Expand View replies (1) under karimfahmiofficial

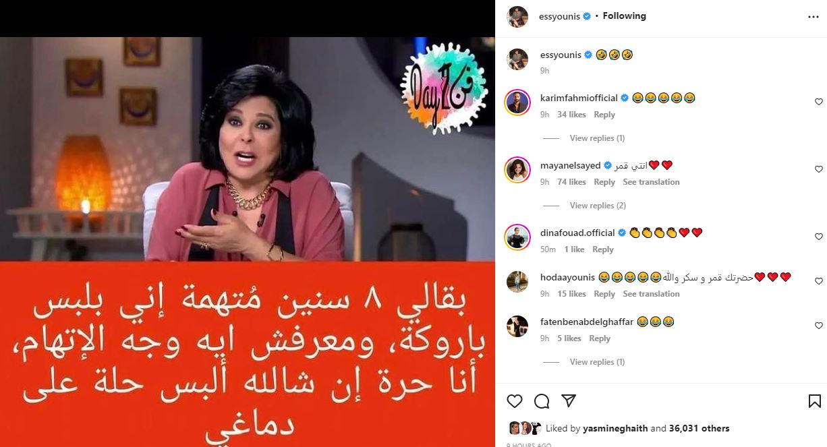pos(597,138)
